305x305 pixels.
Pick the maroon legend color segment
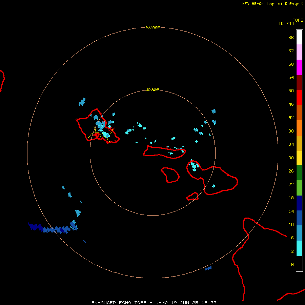(x=299, y=83)
